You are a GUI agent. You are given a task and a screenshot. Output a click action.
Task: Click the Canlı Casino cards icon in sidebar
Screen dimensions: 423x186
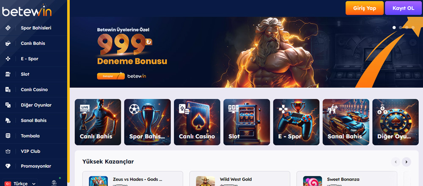(x=8, y=90)
